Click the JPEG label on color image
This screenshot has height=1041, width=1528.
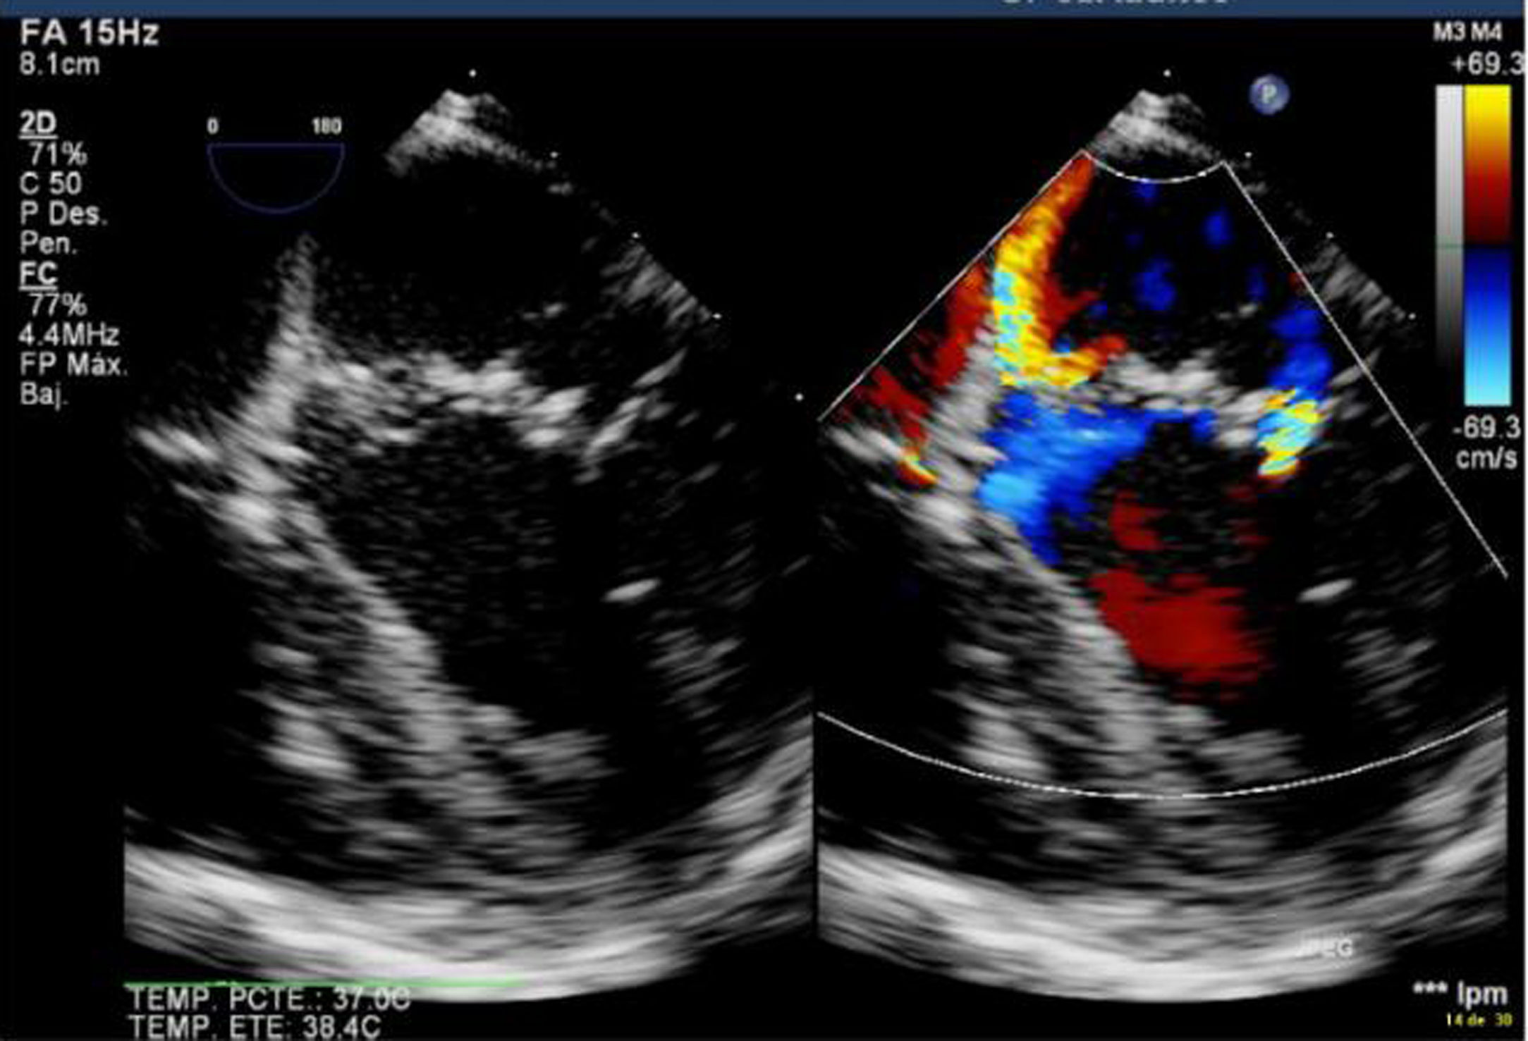click(1326, 948)
